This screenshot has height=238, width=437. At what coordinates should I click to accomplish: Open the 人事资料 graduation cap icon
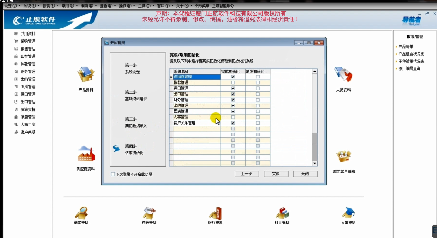pyautogui.click(x=348, y=213)
